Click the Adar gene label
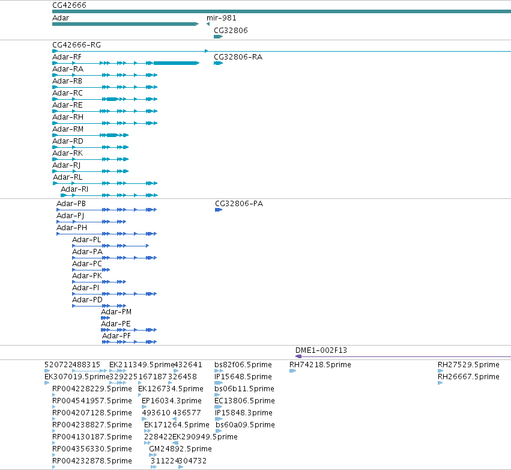The width and height of the screenshot is (511, 470). (61, 18)
